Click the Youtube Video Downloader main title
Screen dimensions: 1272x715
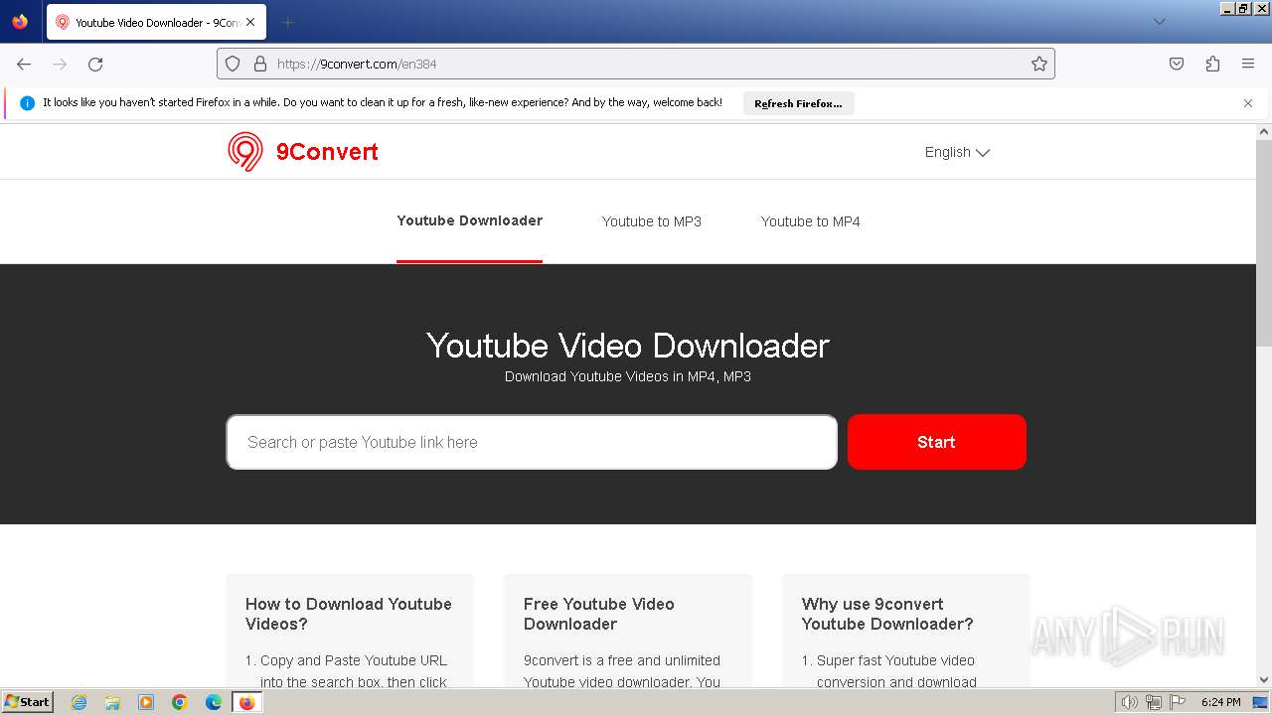point(628,346)
